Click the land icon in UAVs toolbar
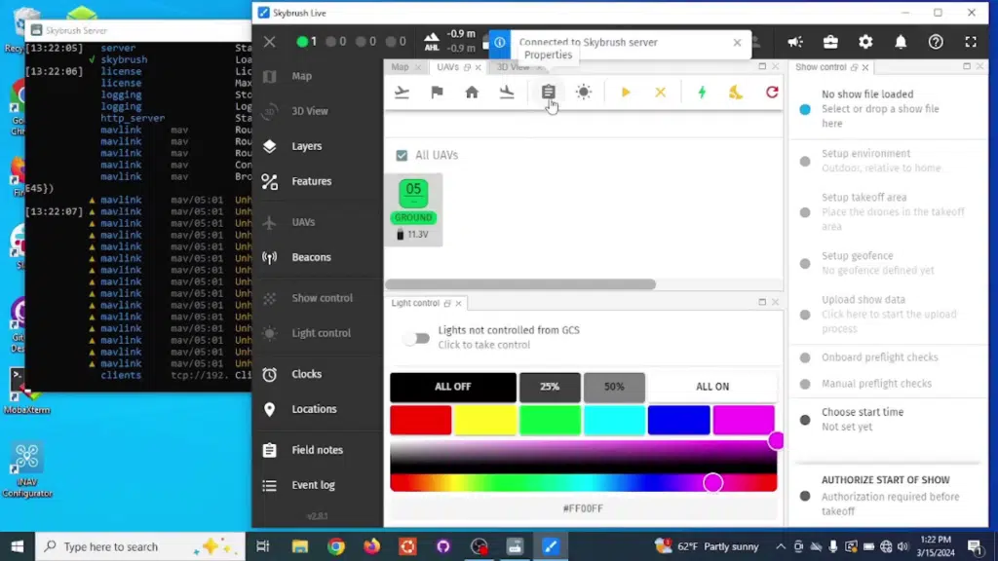Image resolution: width=998 pixels, height=561 pixels. click(x=507, y=93)
